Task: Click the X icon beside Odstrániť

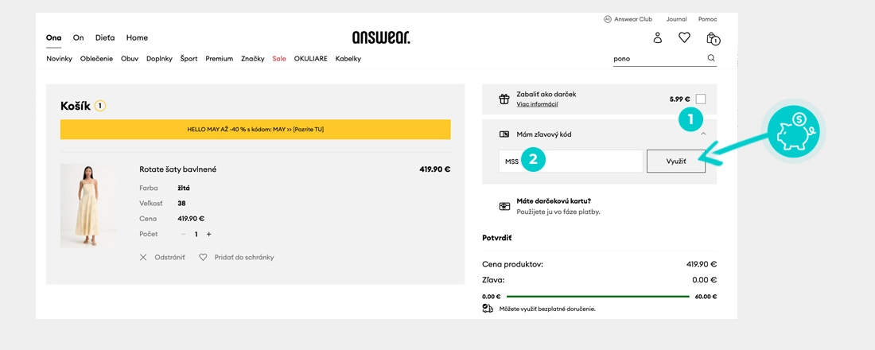Action: (x=143, y=258)
